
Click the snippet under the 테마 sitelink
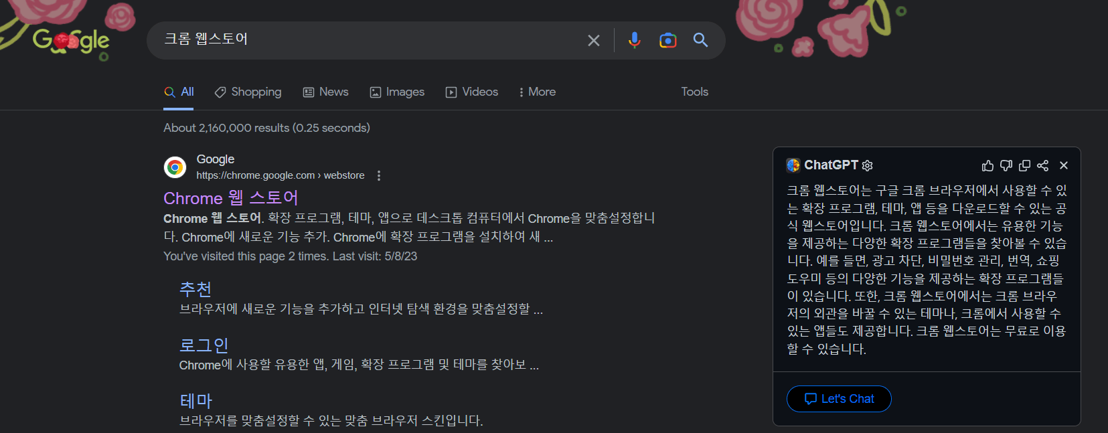pos(331,421)
